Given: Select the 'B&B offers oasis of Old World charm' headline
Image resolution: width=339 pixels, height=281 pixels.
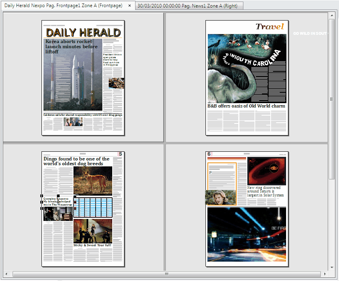Looking at the screenshot, I should coord(246,106).
